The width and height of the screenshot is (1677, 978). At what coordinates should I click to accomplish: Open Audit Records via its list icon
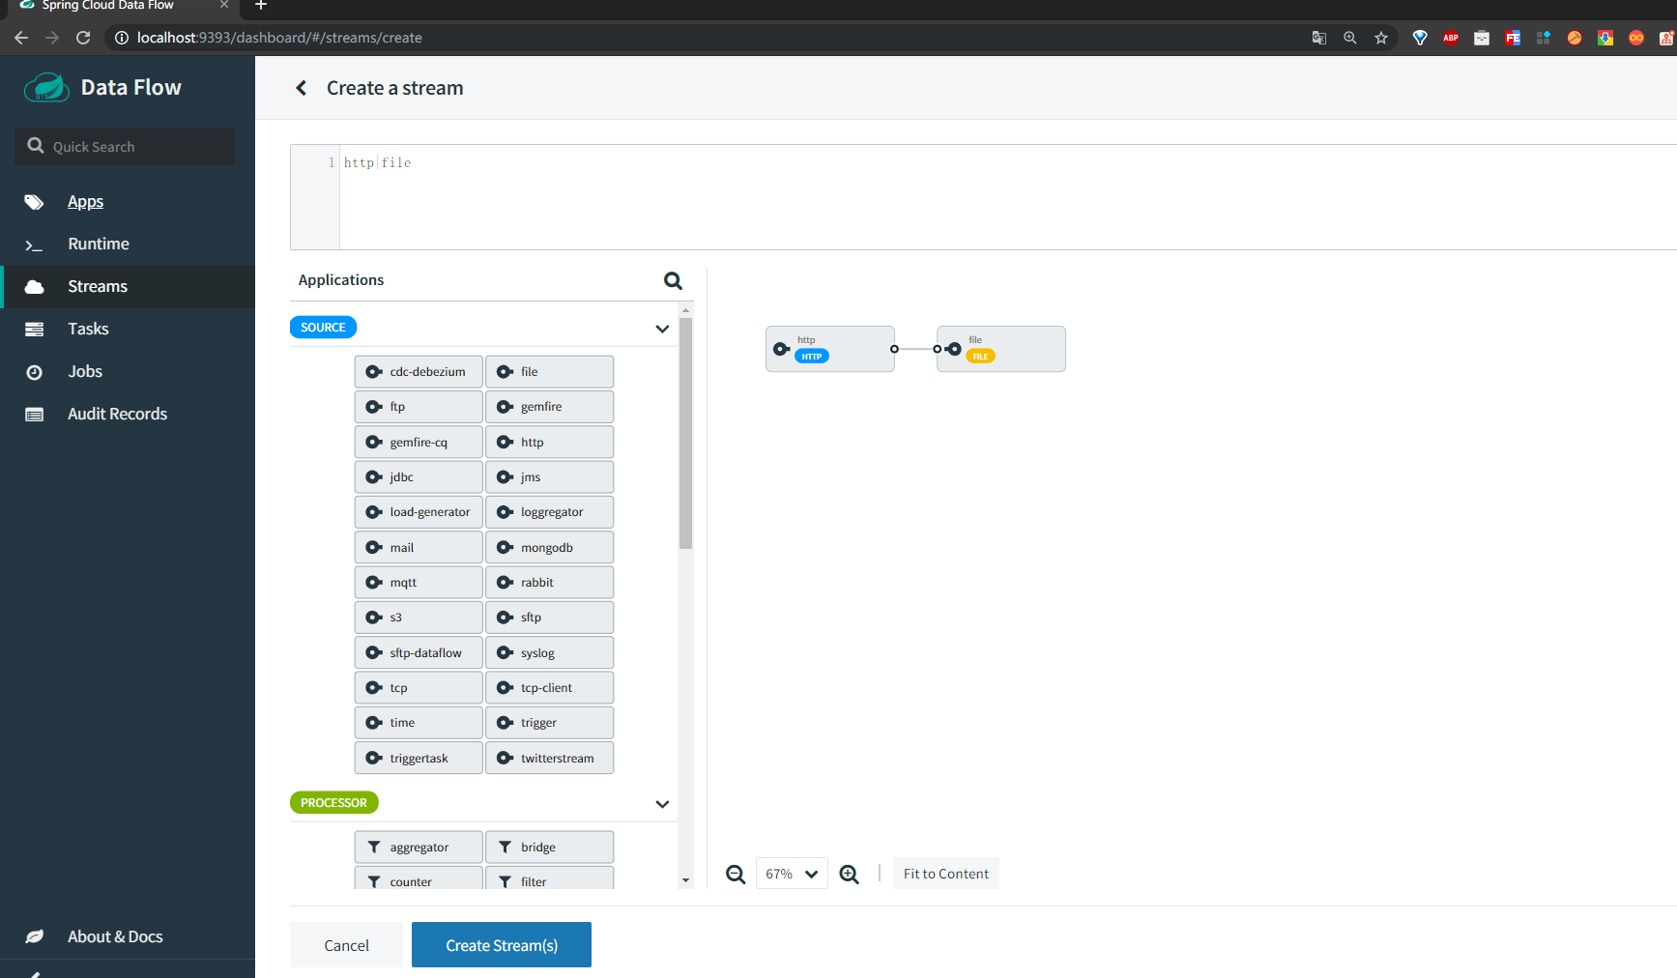34,414
